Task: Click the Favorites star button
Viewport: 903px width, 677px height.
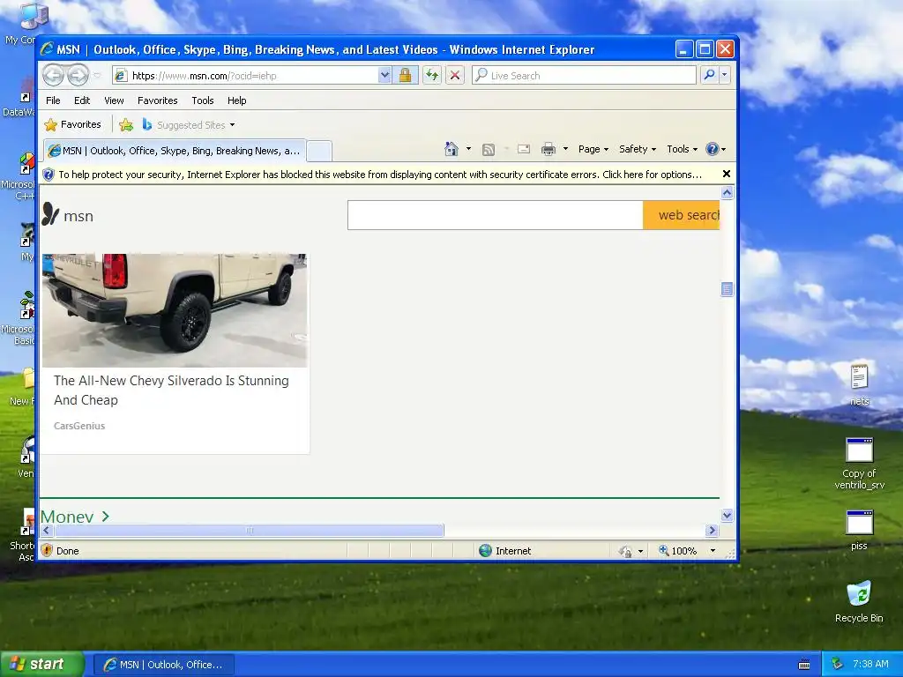Action: pos(72,124)
